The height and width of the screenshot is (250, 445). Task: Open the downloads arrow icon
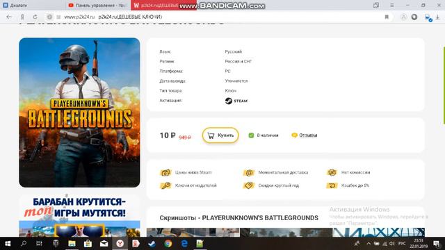(x=437, y=17)
